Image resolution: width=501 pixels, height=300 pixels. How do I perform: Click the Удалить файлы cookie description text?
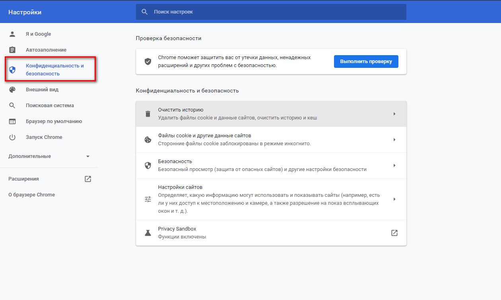pos(237,118)
